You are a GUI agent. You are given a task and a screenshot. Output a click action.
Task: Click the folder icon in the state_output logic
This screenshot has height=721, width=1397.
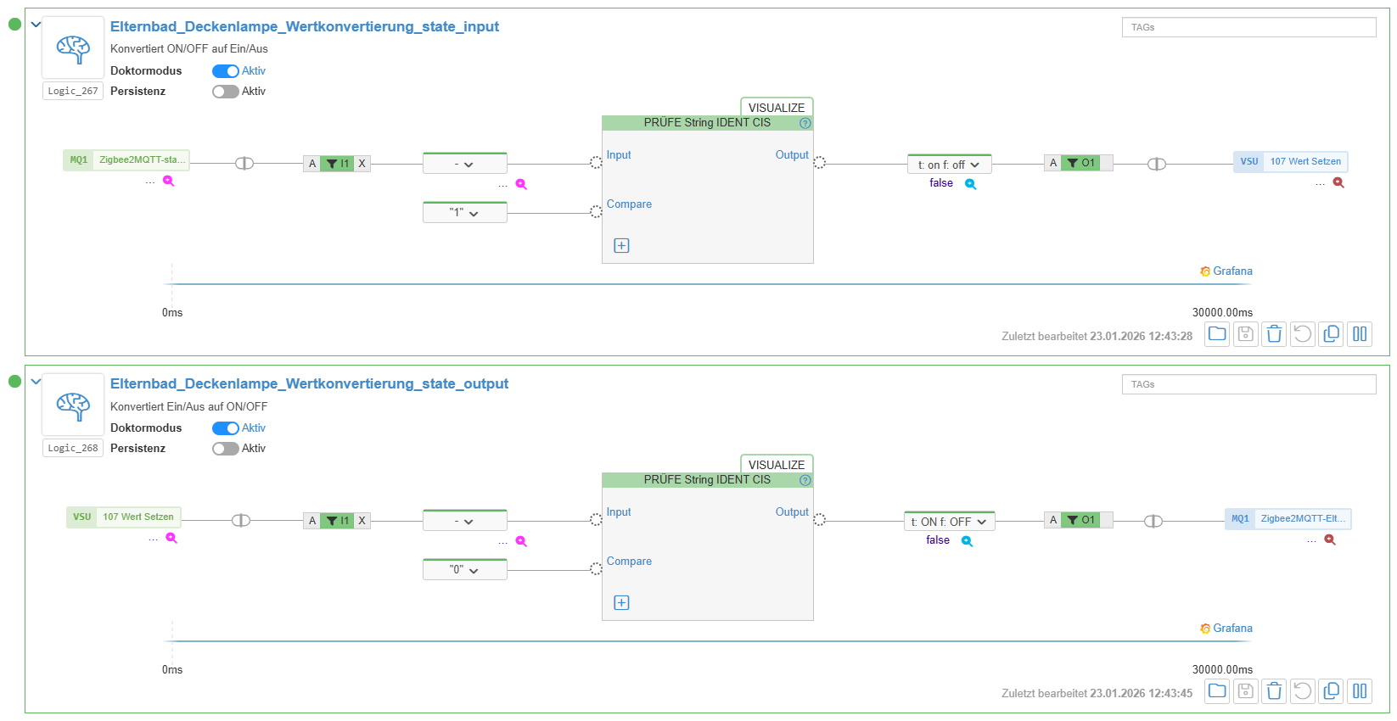tap(1217, 691)
